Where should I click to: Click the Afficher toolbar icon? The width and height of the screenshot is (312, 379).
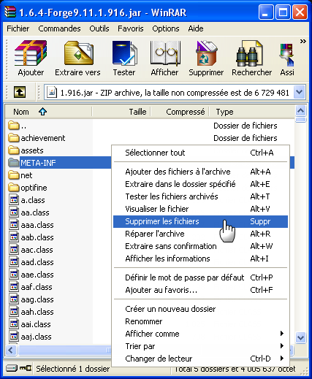pos(165,53)
